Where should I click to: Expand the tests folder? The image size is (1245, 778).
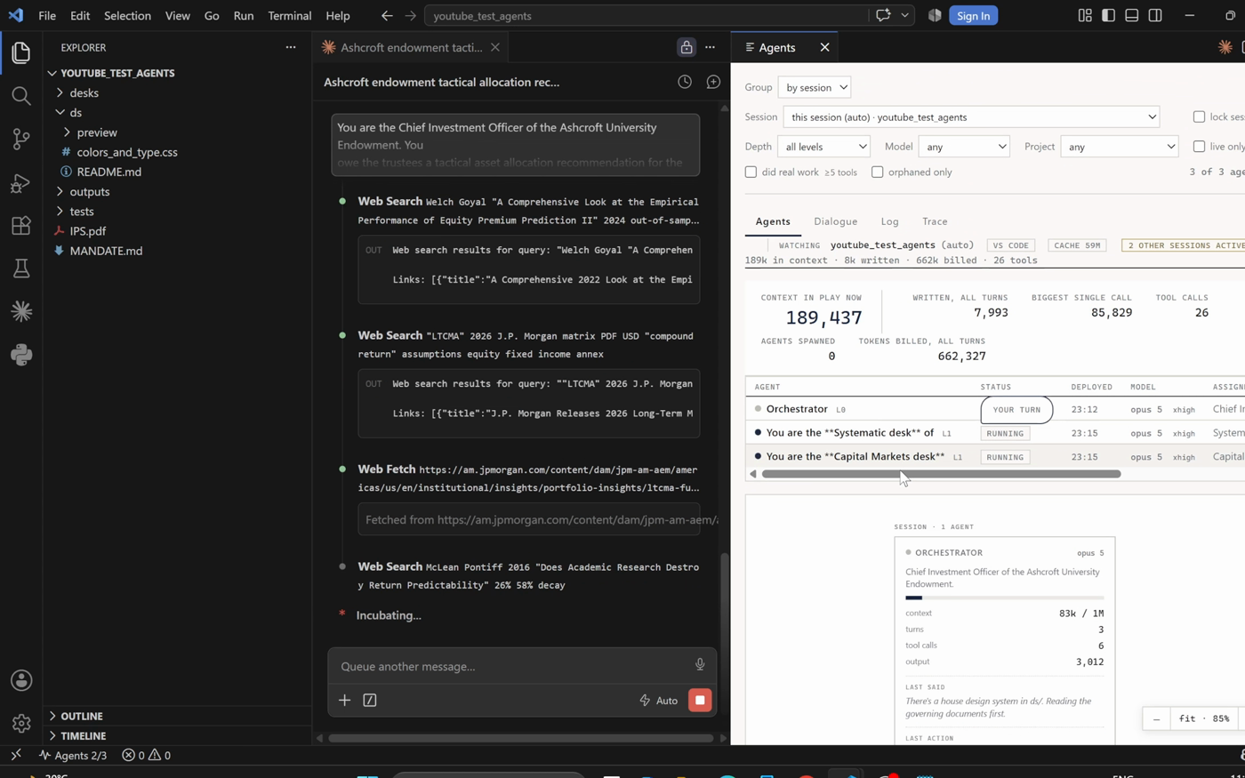click(x=178, y=211)
